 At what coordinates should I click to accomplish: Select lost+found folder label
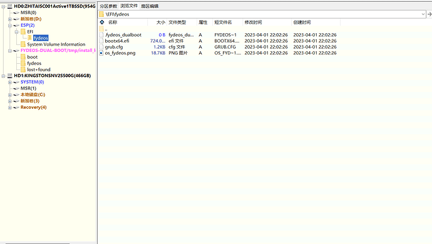pyautogui.click(x=39, y=69)
